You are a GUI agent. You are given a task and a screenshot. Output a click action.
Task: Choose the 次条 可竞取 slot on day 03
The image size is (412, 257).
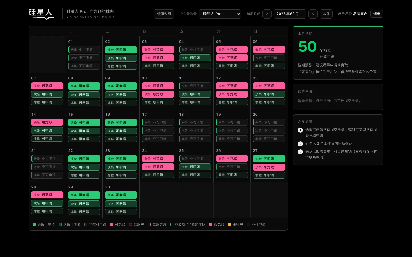(158, 58)
